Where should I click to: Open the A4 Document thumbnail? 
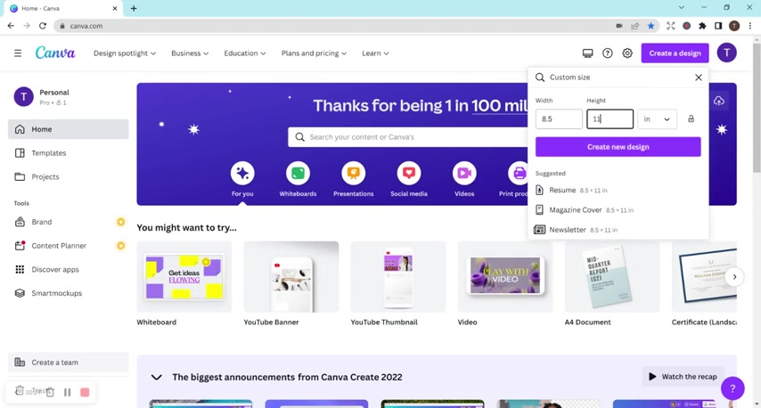612,276
